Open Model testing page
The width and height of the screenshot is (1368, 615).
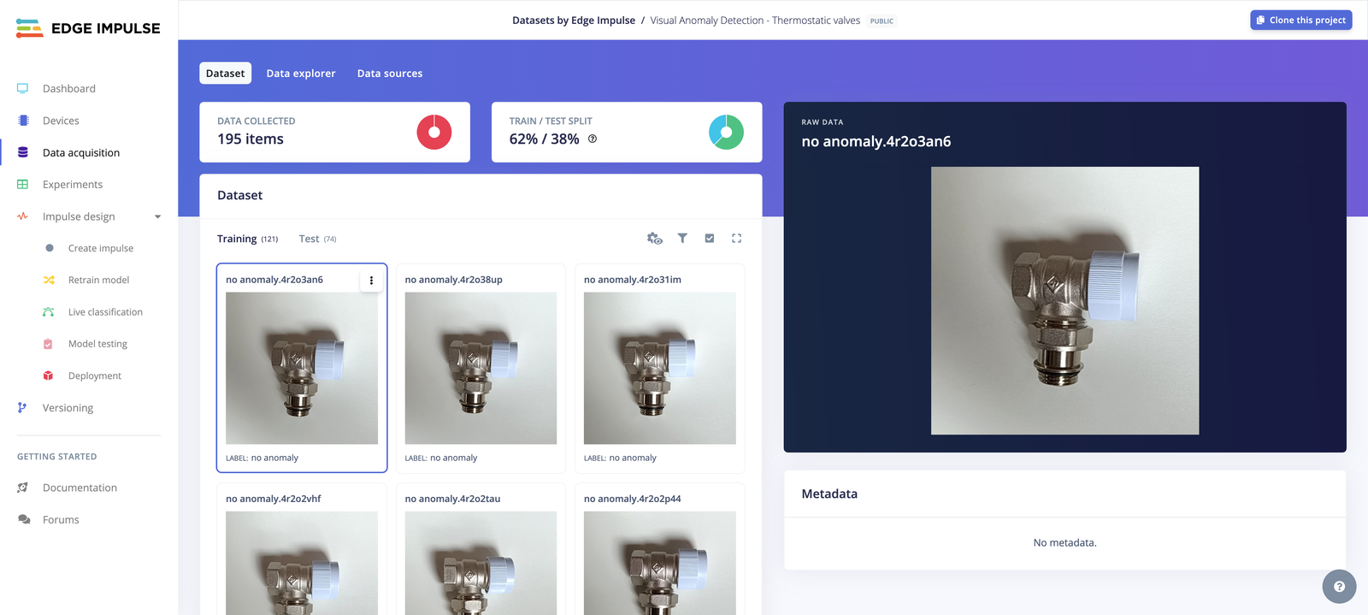point(97,344)
